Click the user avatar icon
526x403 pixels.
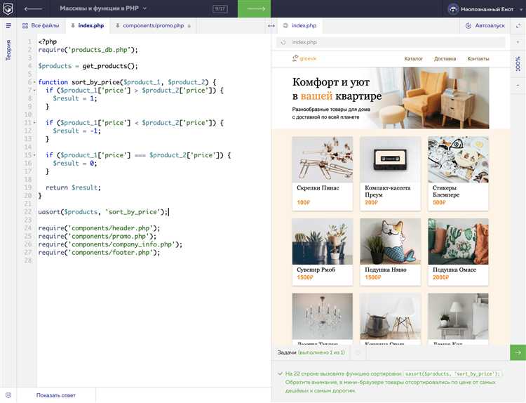456,9
